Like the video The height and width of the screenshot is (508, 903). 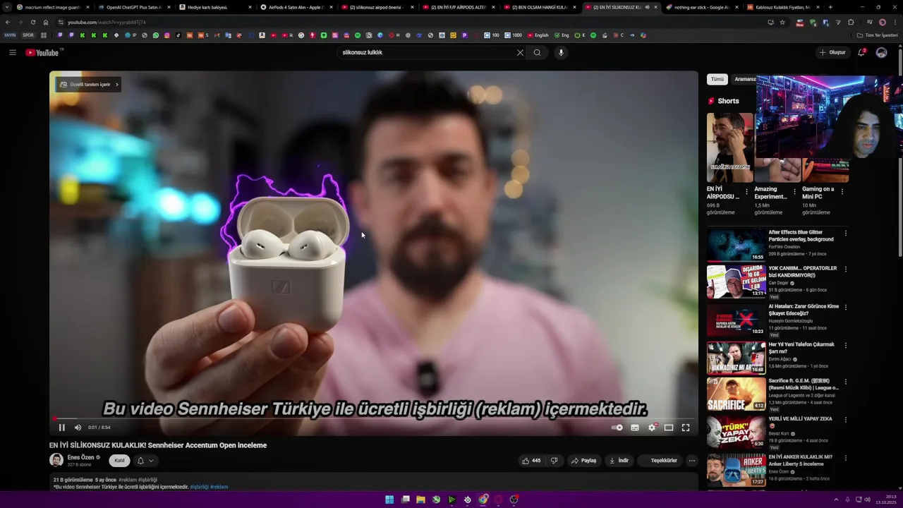(x=531, y=460)
